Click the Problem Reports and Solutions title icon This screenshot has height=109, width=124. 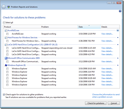[9, 7]
